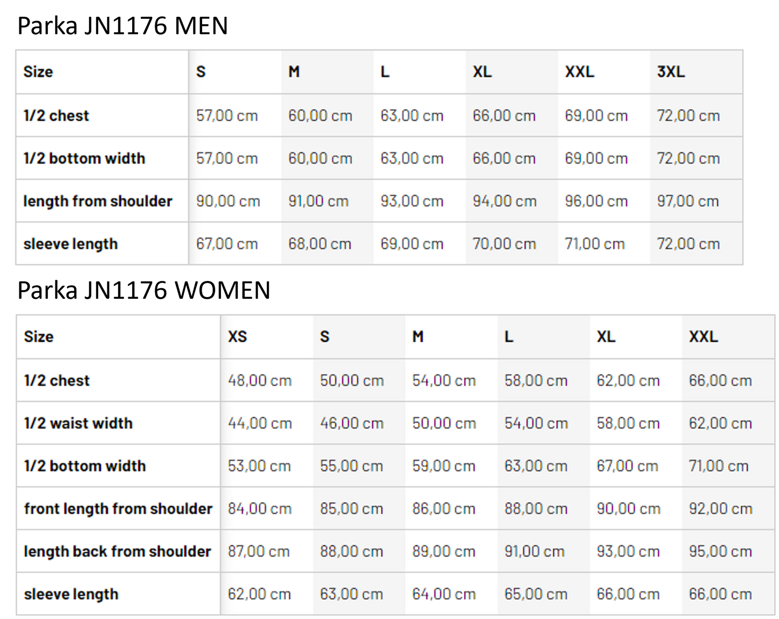Viewport: 779px width, 619px height.
Task: Select the 92,00 cm front length cell
Action: point(720,508)
